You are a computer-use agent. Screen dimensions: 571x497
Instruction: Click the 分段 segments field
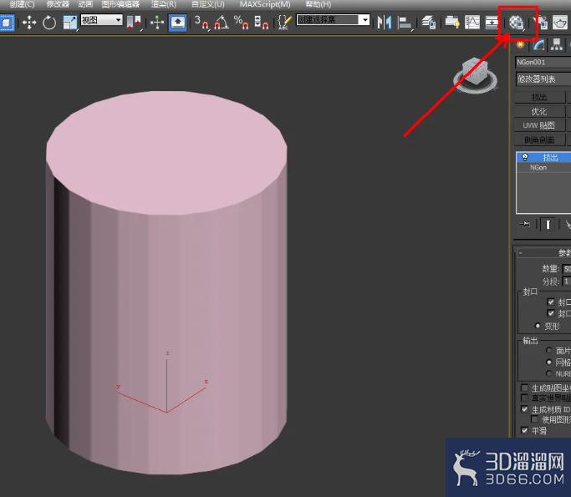(567, 281)
